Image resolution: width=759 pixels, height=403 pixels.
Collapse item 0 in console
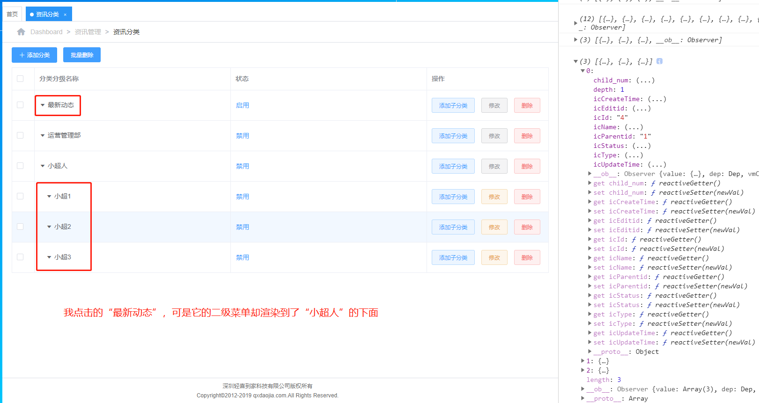pos(583,71)
